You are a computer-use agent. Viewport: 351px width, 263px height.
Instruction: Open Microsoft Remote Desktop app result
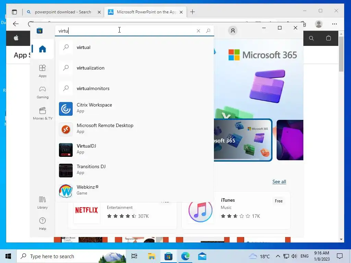(134, 129)
